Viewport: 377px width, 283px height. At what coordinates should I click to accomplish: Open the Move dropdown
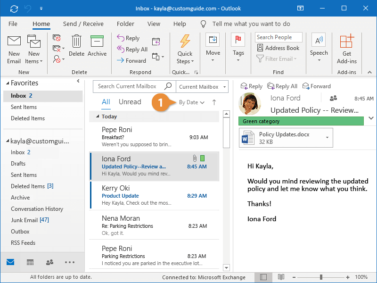coord(213,48)
